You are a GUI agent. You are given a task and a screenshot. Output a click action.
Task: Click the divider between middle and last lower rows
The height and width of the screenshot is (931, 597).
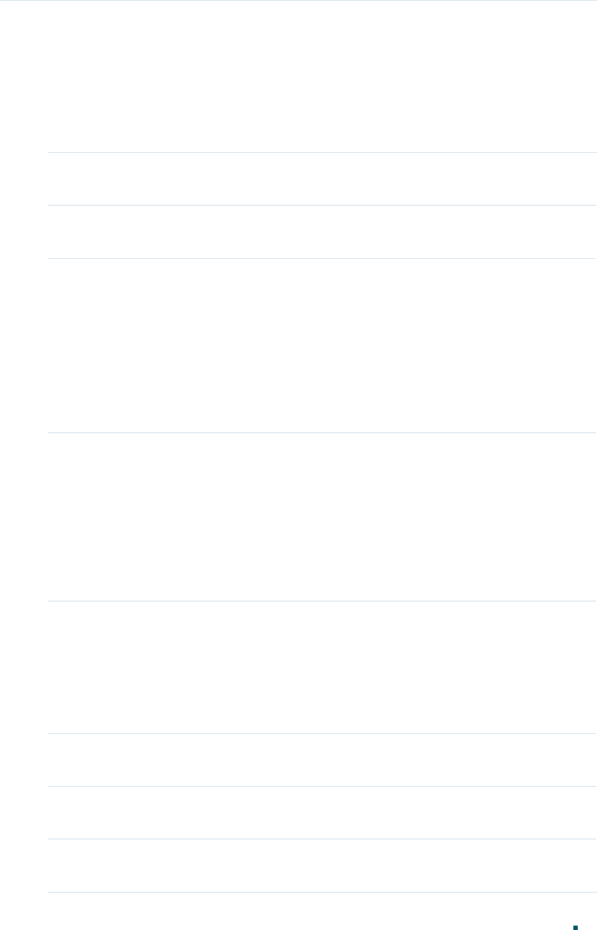(x=322, y=839)
